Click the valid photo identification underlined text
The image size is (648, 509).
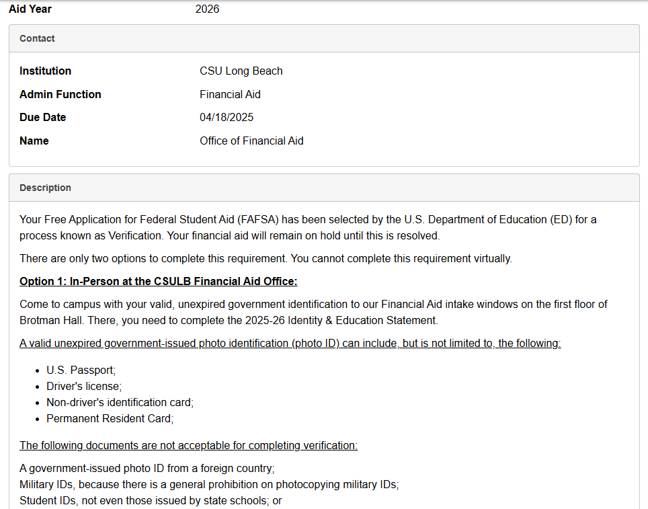coord(290,343)
